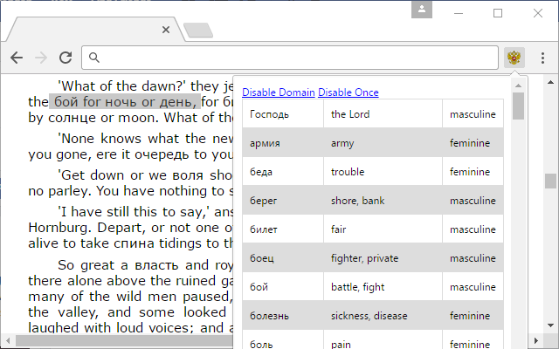Screen dimensions: 559x349
Task: Open the Russian eagle extension icon
Action: coord(514,58)
